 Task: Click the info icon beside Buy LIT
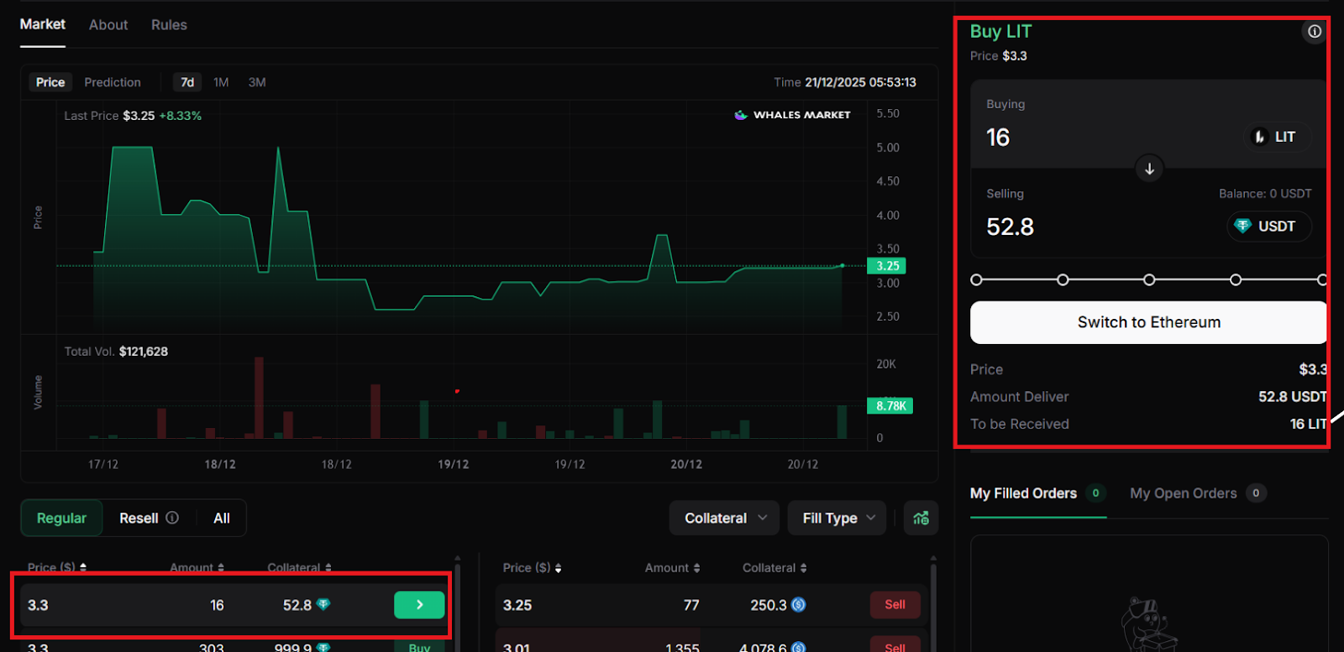coord(1314,32)
